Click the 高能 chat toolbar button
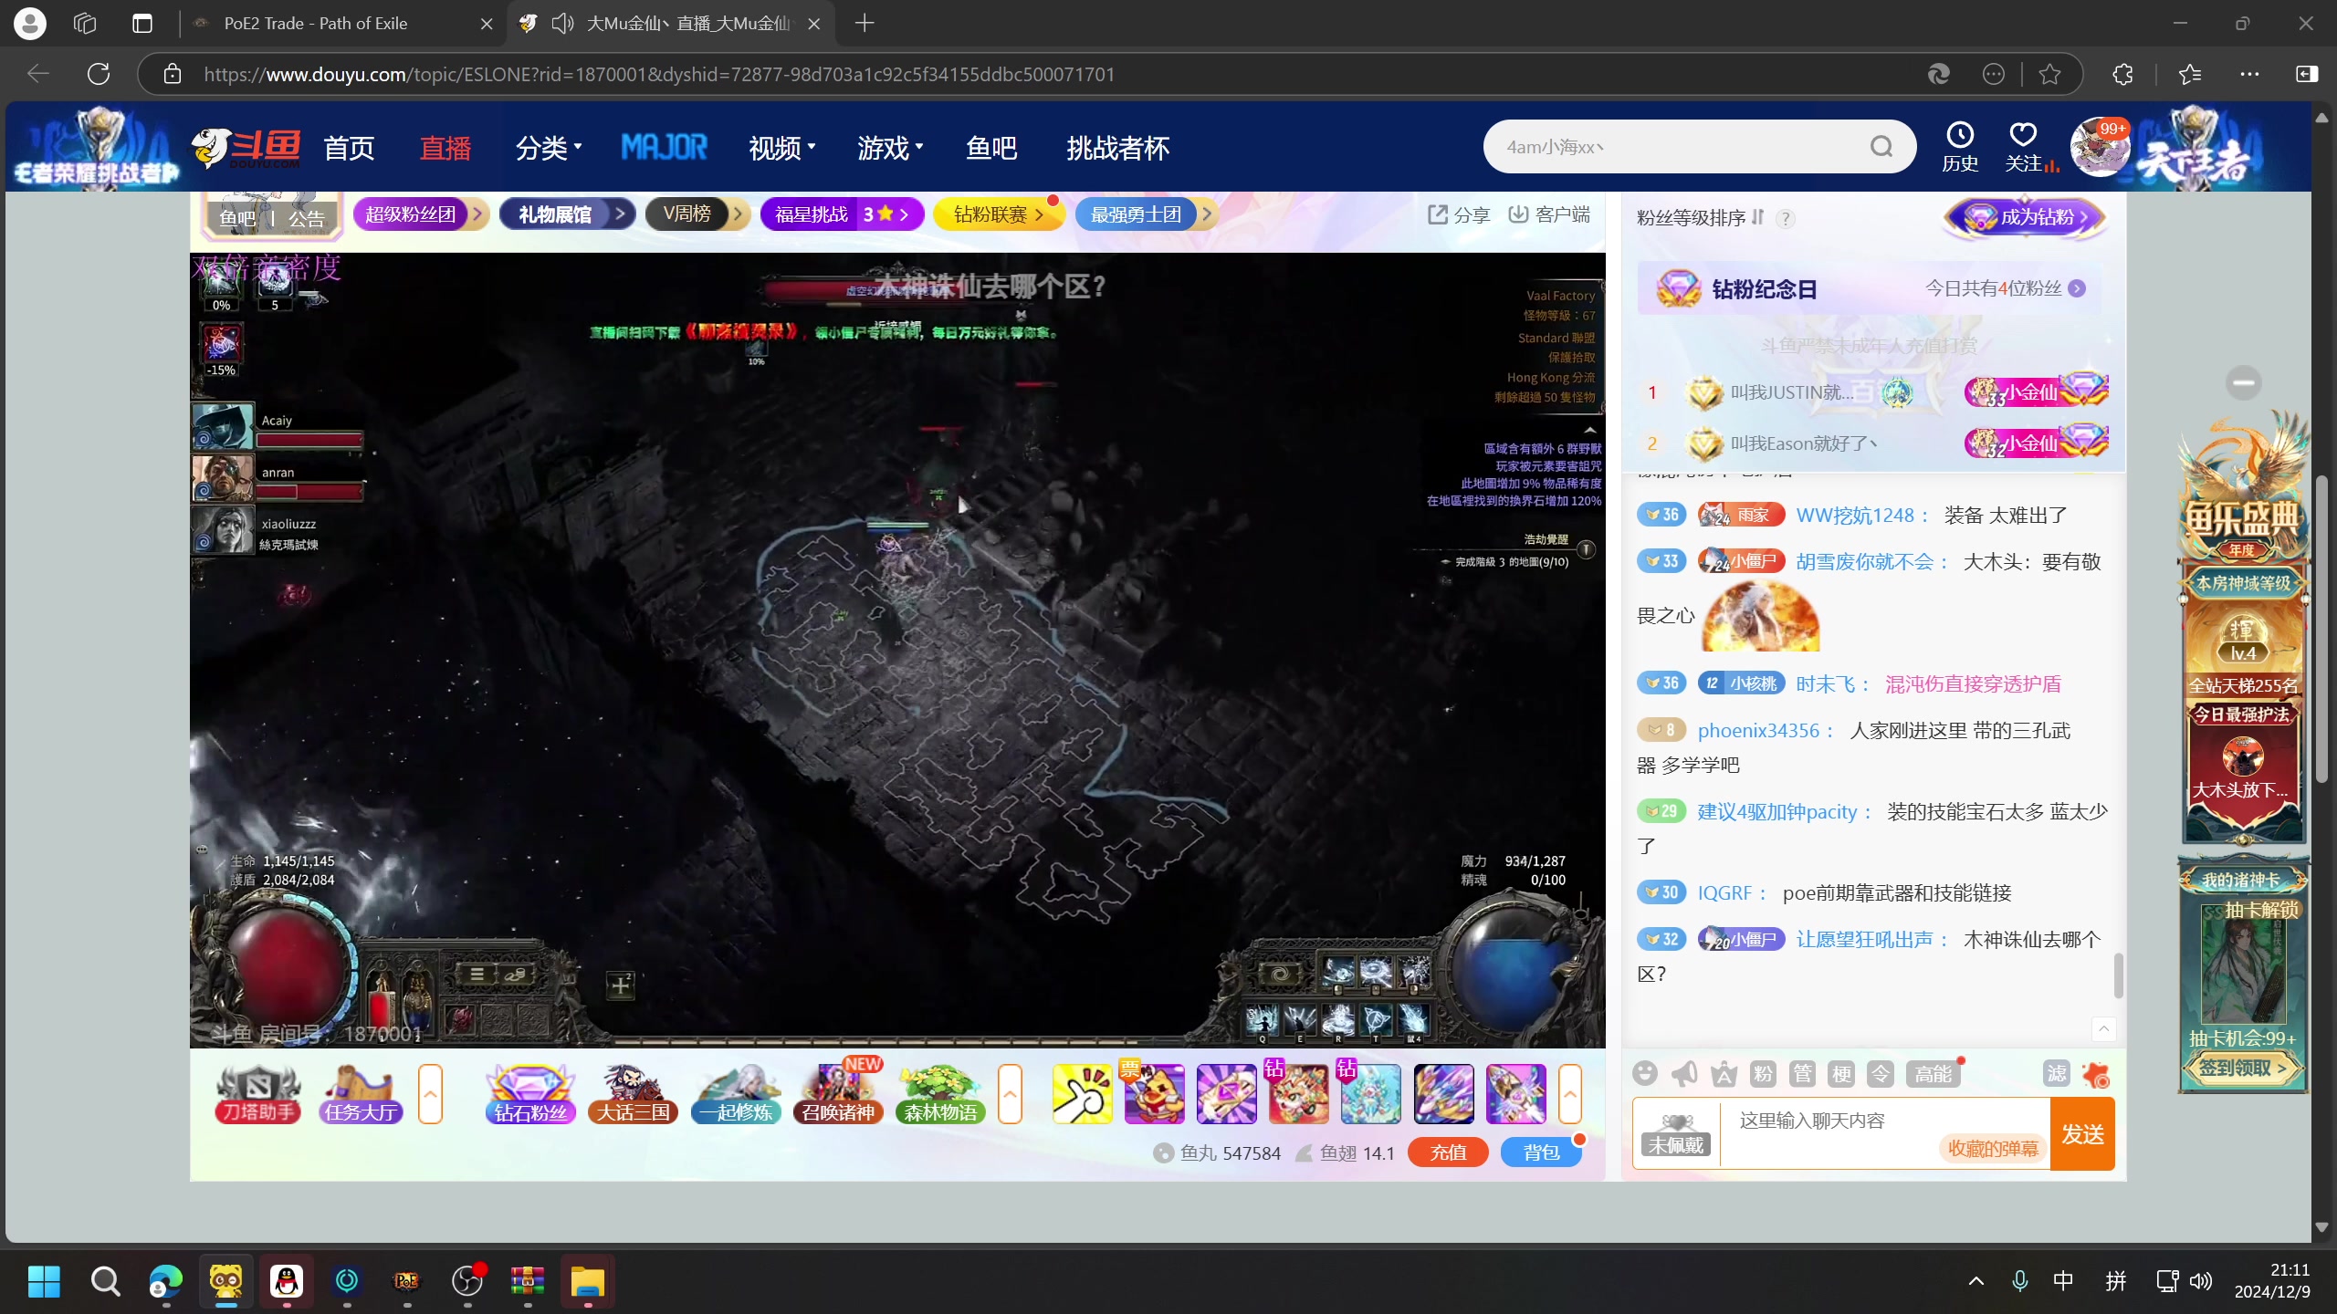 (1933, 1074)
